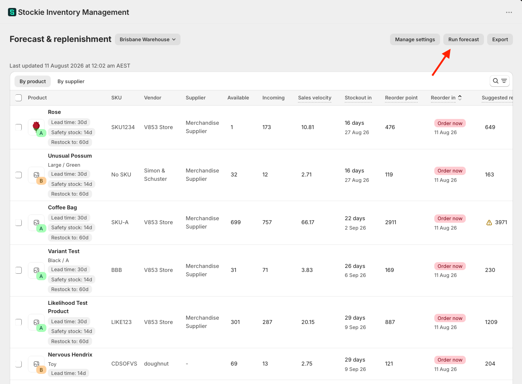The width and height of the screenshot is (522, 384).
Task: Click the Rose product name
Action: pos(54,112)
